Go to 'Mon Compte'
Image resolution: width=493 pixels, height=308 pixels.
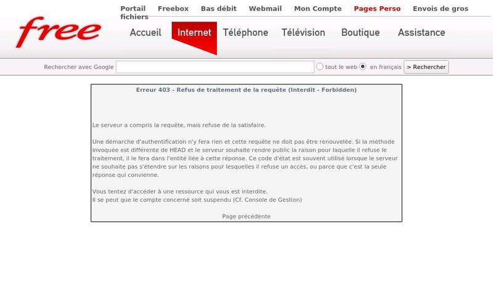(318, 9)
